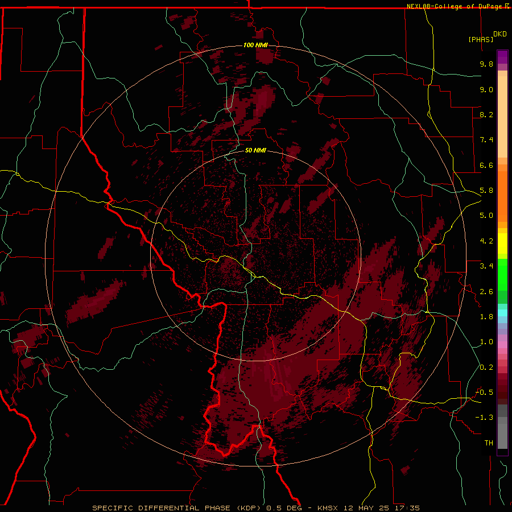512x512 pixels.
Task: Click the 100 NMI range ring label
Action: tap(255, 45)
